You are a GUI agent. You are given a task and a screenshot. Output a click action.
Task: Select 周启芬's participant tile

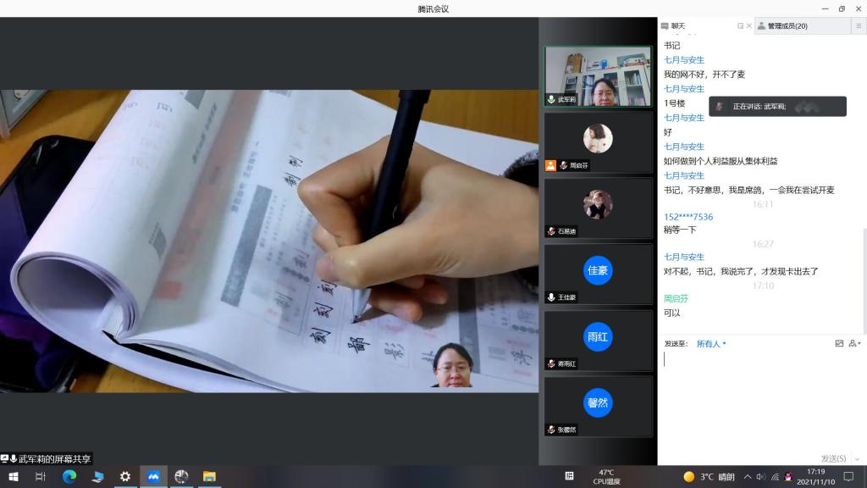click(x=598, y=141)
